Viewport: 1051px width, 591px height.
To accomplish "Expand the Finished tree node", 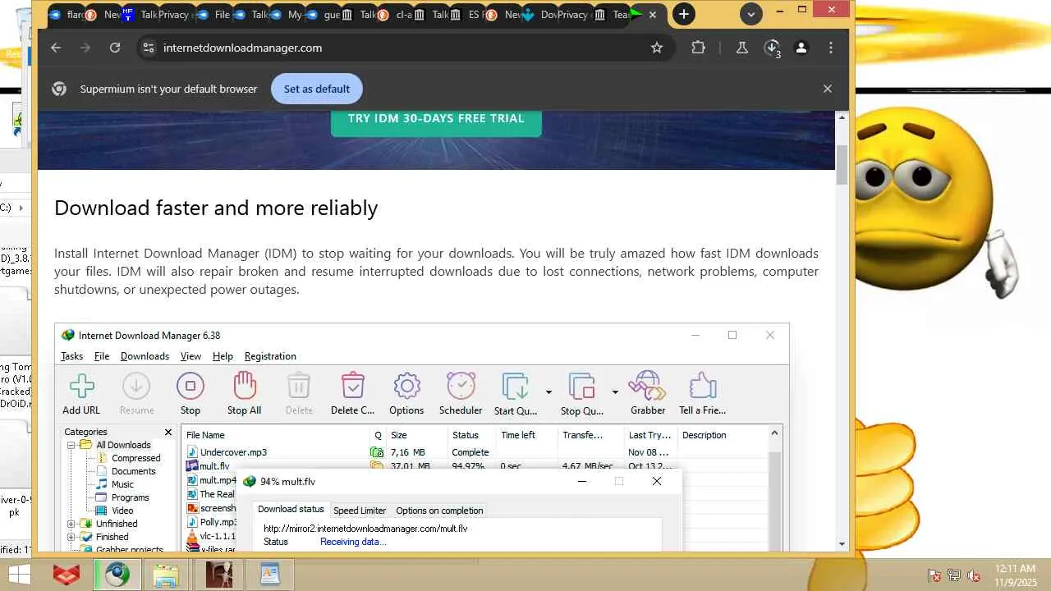I will tap(71, 537).
